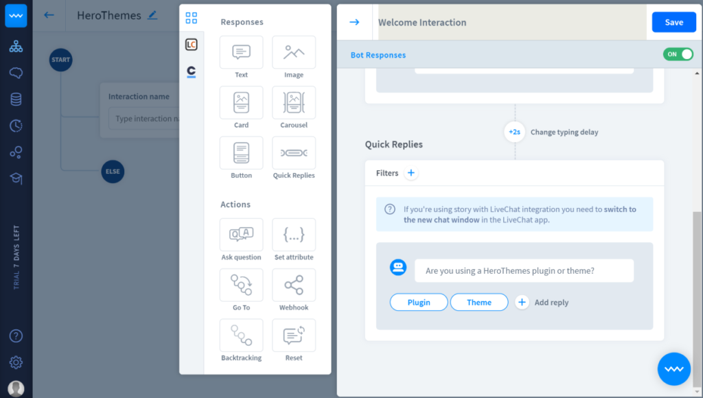Open the blocks grid tab
Viewport: 703px width, 398px height.
click(192, 17)
